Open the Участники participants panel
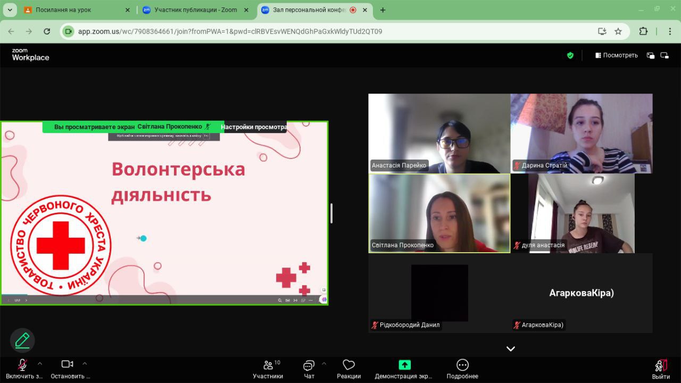 point(268,369)
